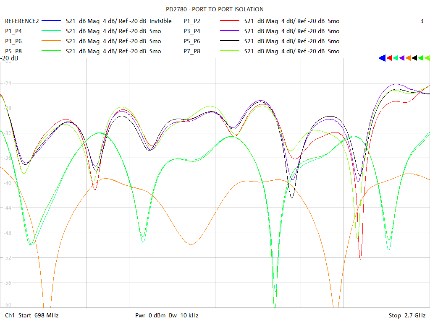Click the orange P3_P6 reference marker triangle
The width and height of the screenshot is (430, 322).
[408, 58]
